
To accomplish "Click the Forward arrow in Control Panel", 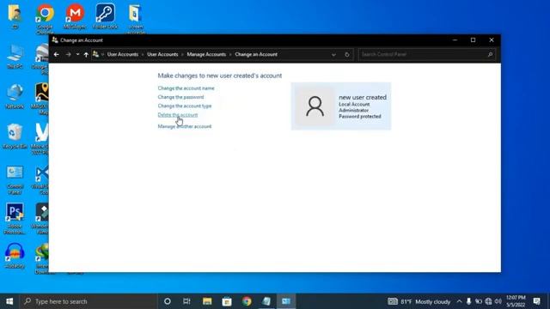I will [x=69, y=54].
